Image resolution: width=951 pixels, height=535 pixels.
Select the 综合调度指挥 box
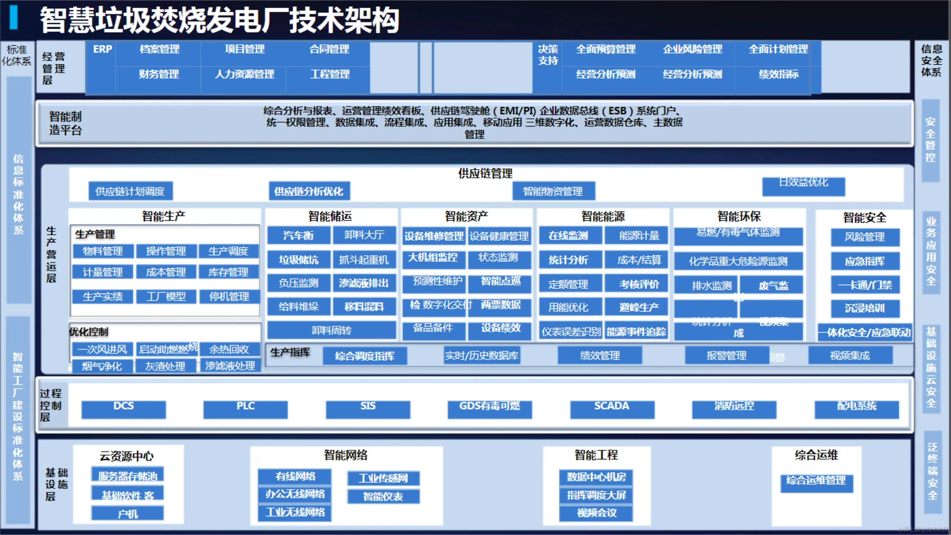(x=365, y=356)
